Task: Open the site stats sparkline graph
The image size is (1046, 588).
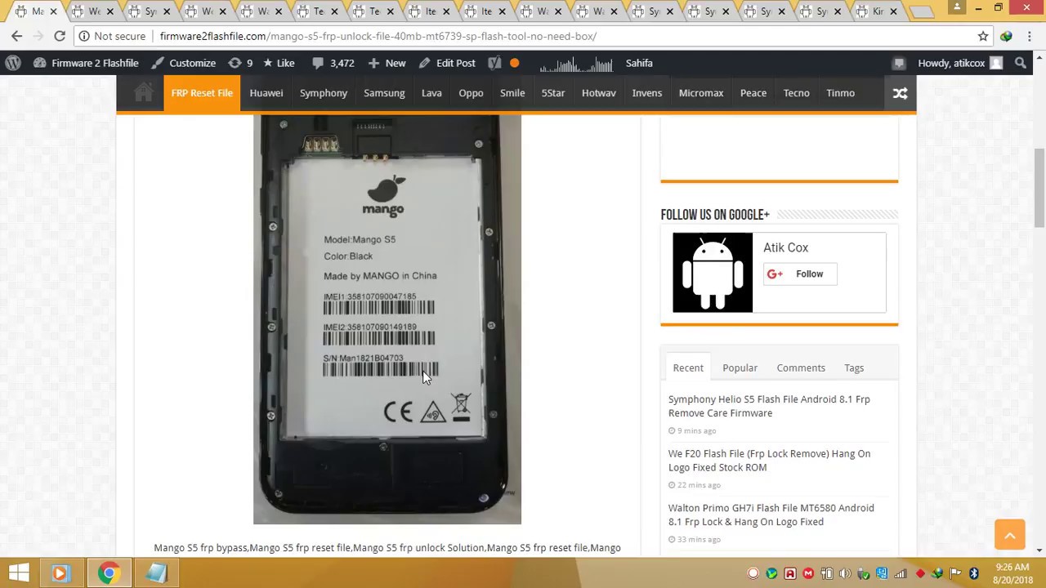Action: coord(575,64)
